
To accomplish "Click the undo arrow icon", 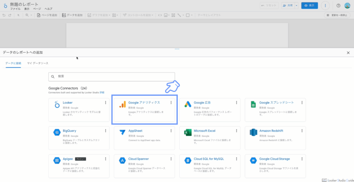I will [x=3, y=15].
